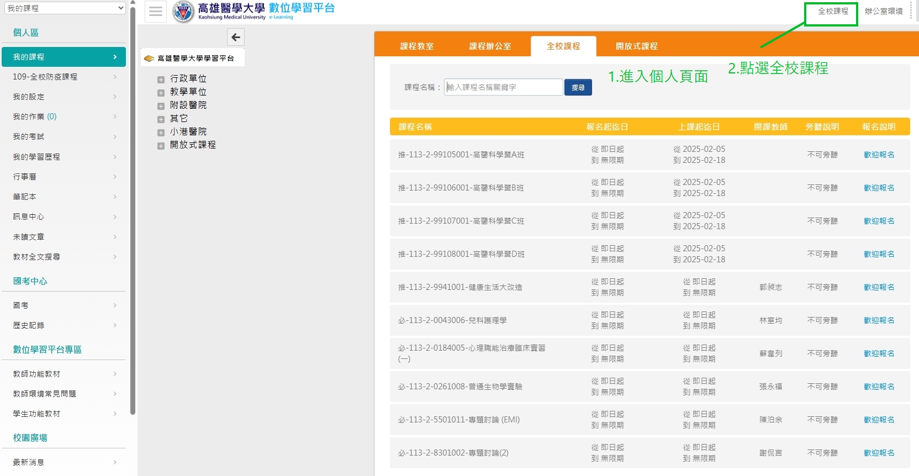Click the 課程名稱 column header
Image resolution: width=919 pixels, height=476 pixels.
[x=415, y=127]
